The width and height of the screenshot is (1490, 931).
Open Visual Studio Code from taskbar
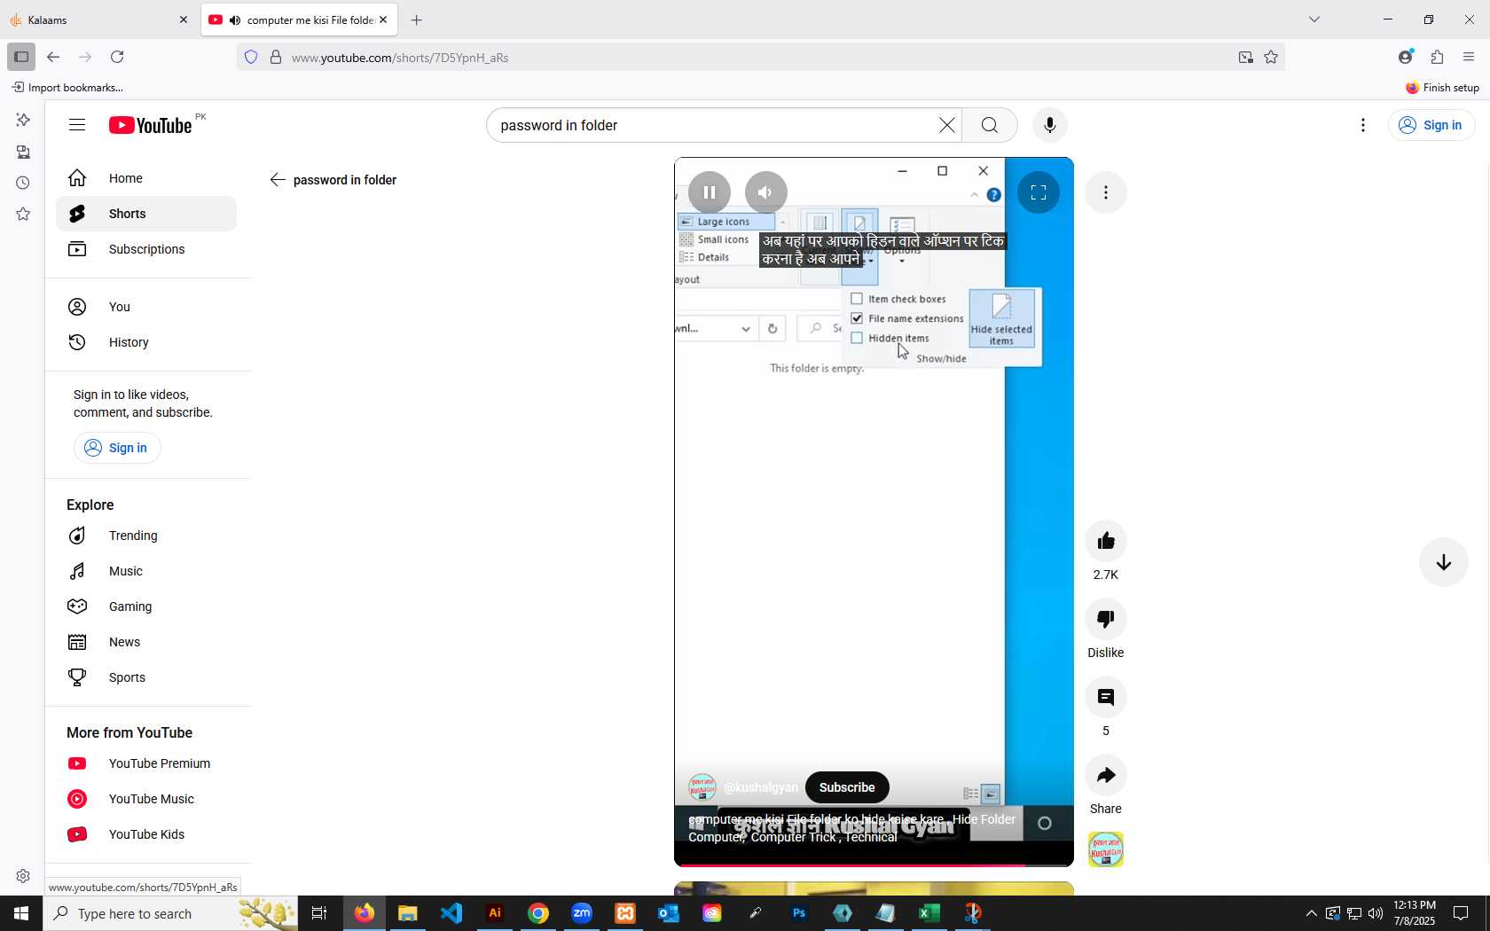[451, 913]
